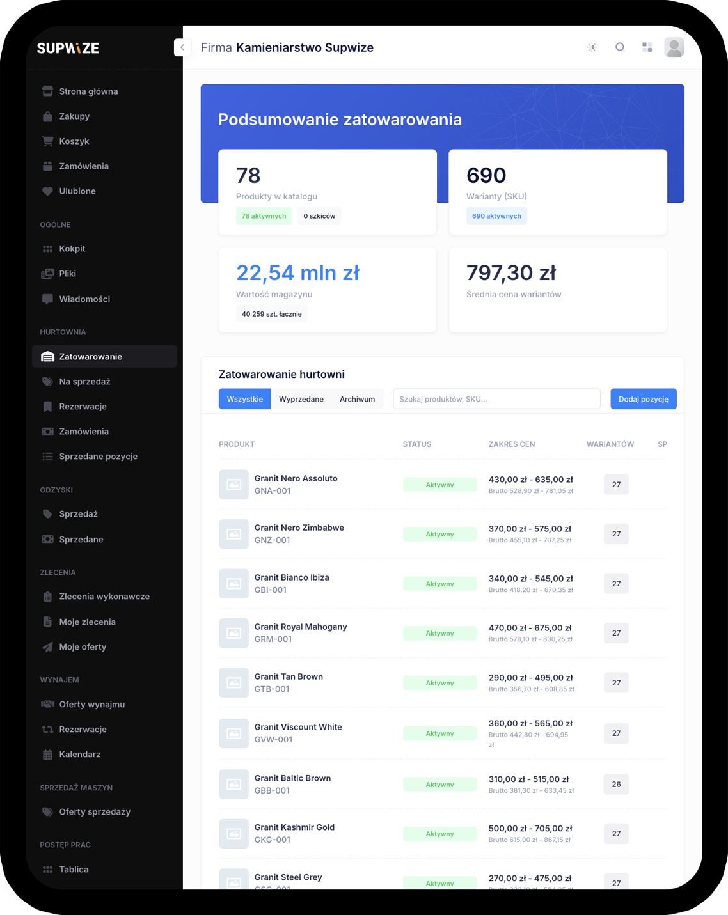This screenshot has height=915, width=728.
Task: Select the Wszystkie filter tab
Action: point(245,399)
